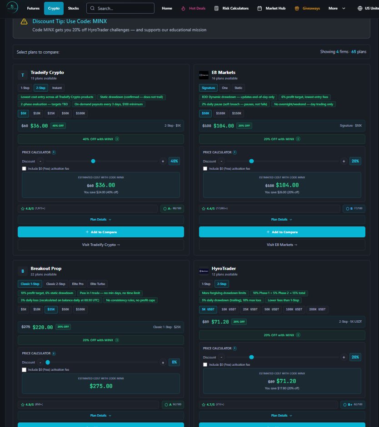Click Breakout Prop Price Calculator info icon
379x427 pixels.
click(x=54, y=353)
